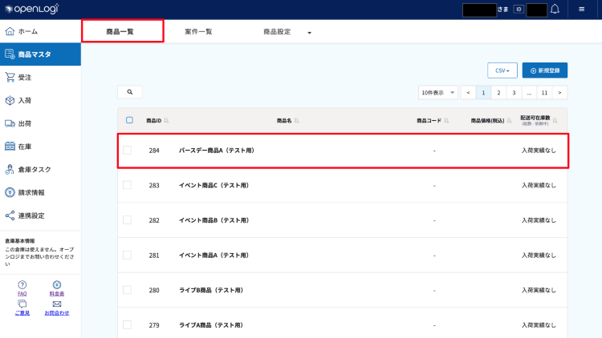Check the box for product 282
The width and height of the screenshot is (602, 338).
[128, 220]
